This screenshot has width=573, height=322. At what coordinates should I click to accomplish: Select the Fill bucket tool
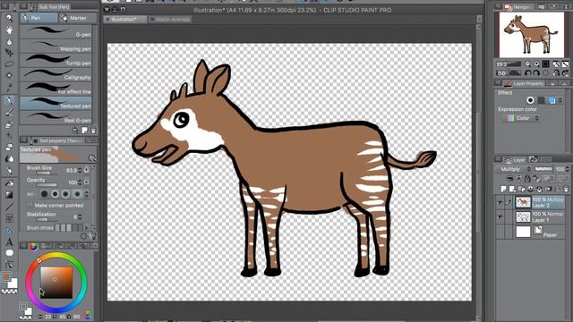tap(10, 182)
